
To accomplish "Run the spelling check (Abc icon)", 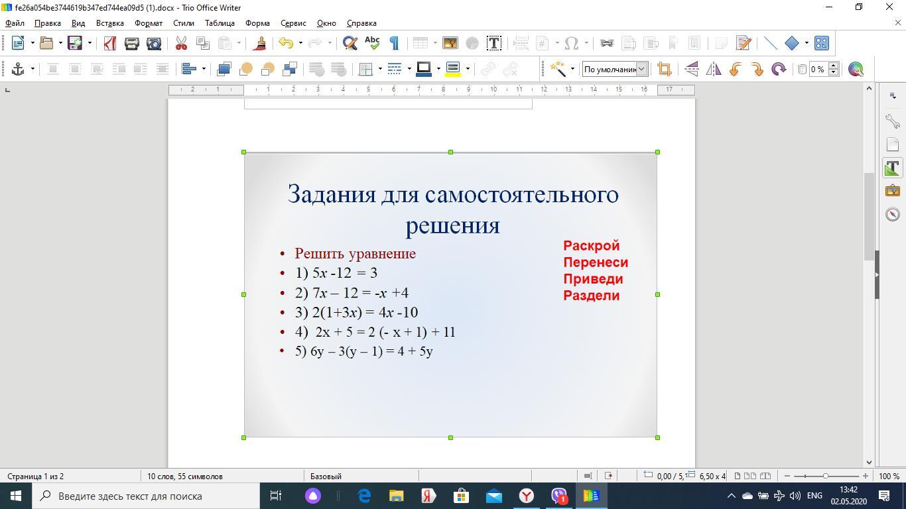I will (371, 43).
